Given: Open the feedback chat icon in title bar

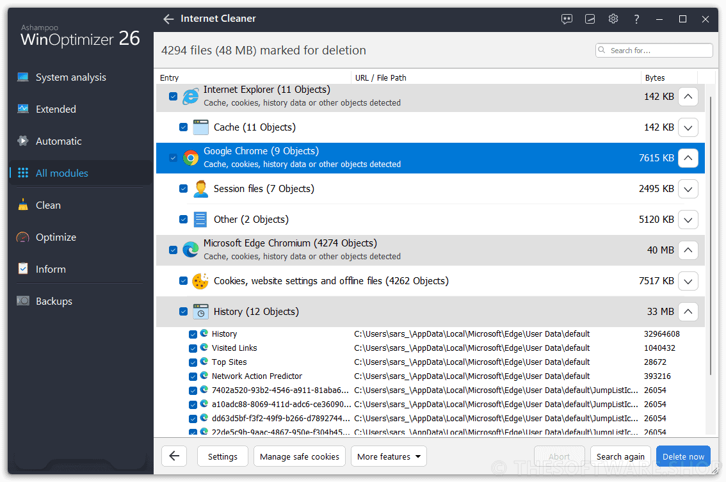Looking at the screenshot, I should [567, 19].
